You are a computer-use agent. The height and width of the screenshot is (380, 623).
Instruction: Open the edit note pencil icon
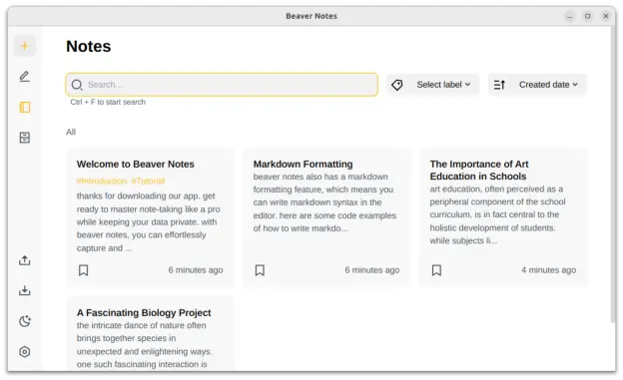point(25,76)
